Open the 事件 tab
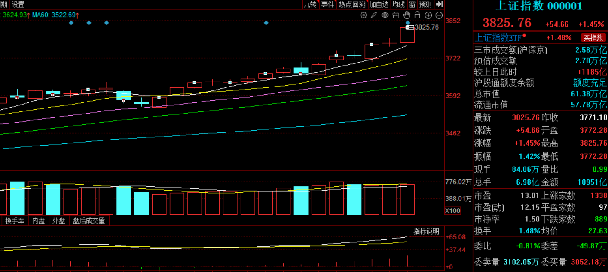 click(x=327, y=4)
